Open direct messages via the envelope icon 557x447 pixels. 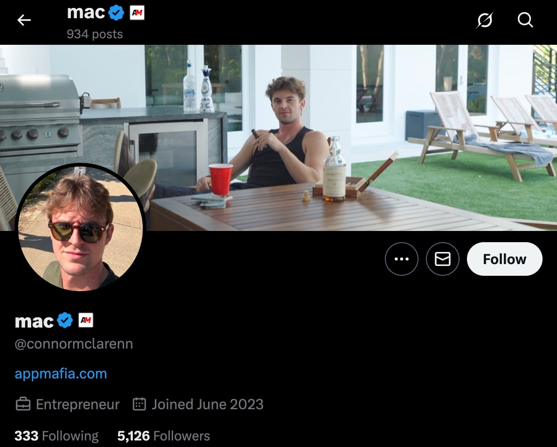(442, 259)
